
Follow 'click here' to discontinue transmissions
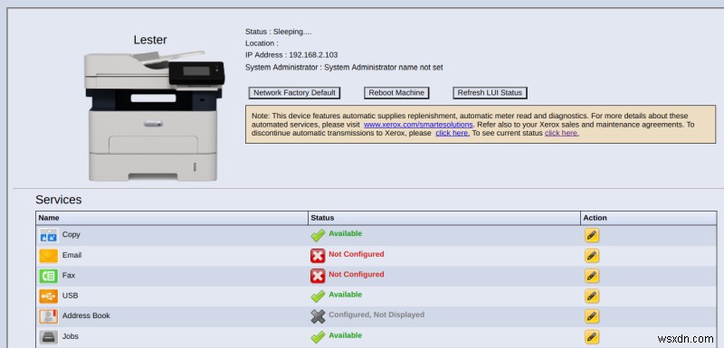tap(452, 133)
